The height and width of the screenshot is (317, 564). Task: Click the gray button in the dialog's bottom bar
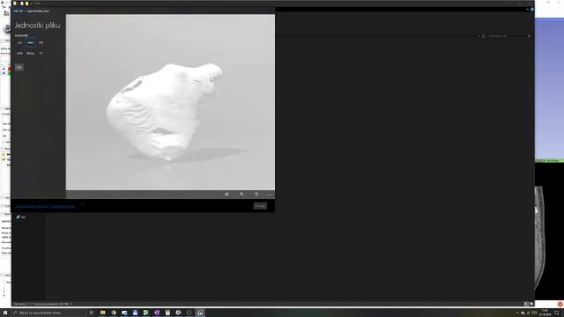click(261, 206)
